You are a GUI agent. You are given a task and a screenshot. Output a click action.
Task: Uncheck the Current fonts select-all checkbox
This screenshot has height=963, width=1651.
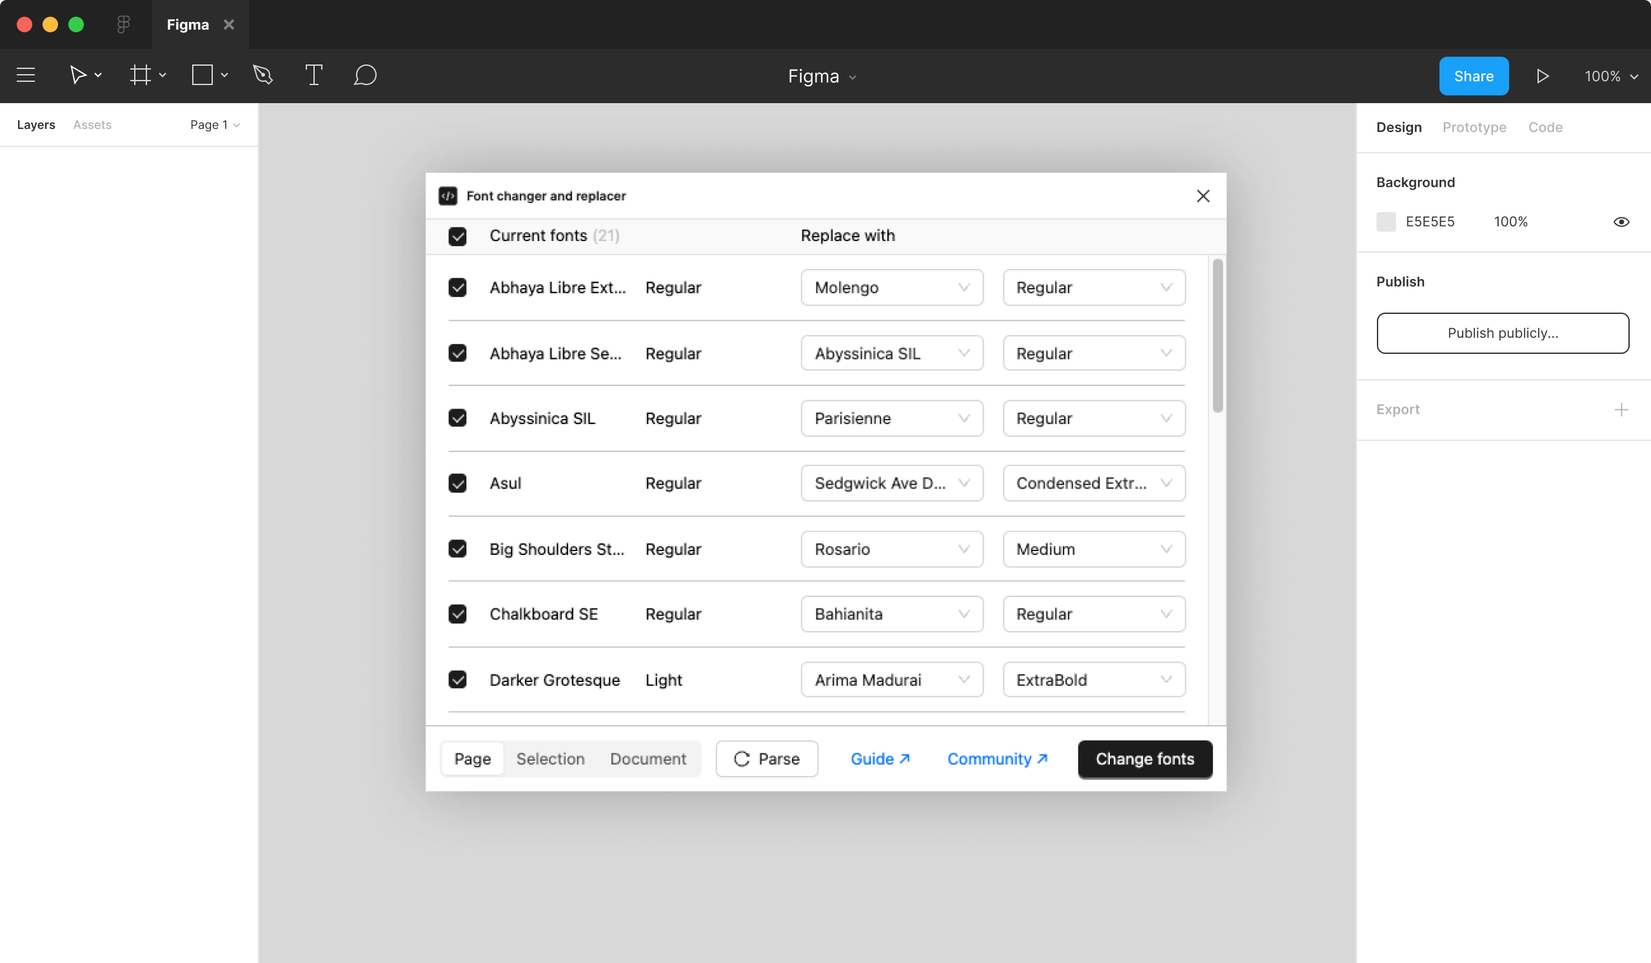coord(457,237)
